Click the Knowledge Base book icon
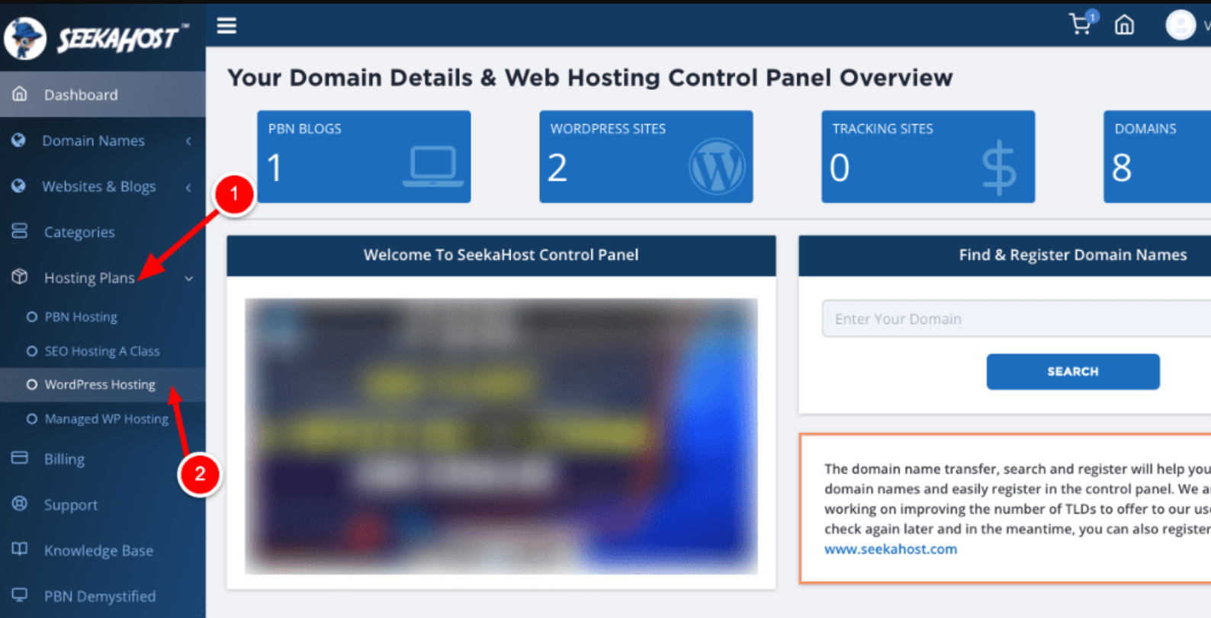Screen dimensions: 1211x618 pos(20,549)
